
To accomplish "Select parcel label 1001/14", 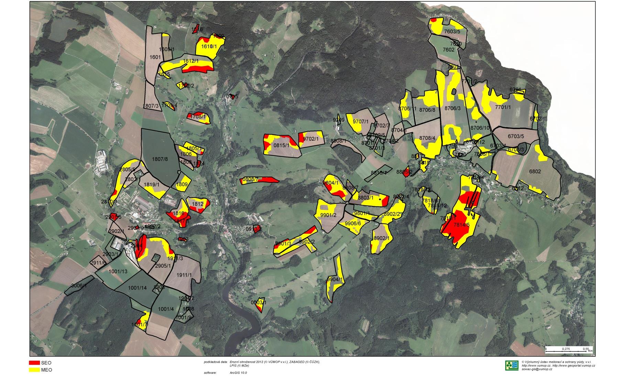I will (x=138, y=288).
